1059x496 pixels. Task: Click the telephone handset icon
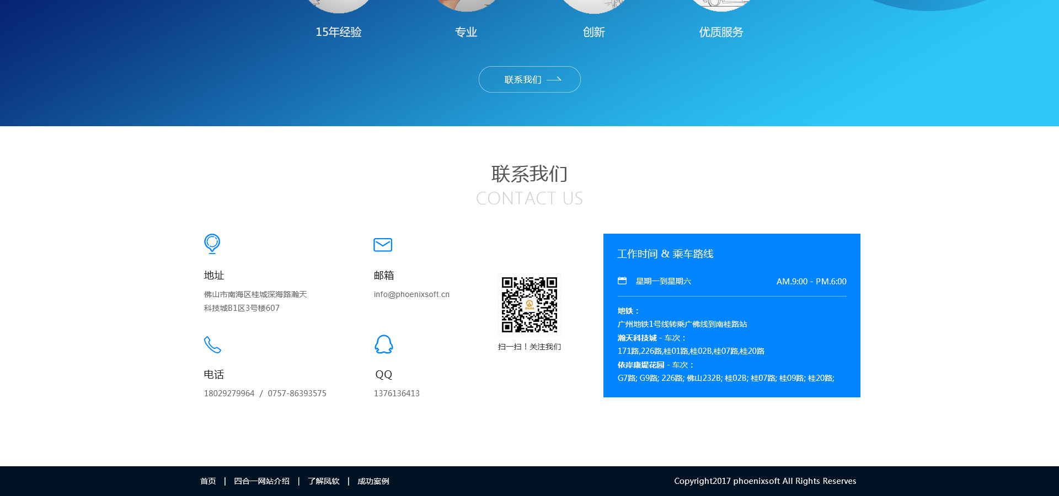tap(212, 344)
